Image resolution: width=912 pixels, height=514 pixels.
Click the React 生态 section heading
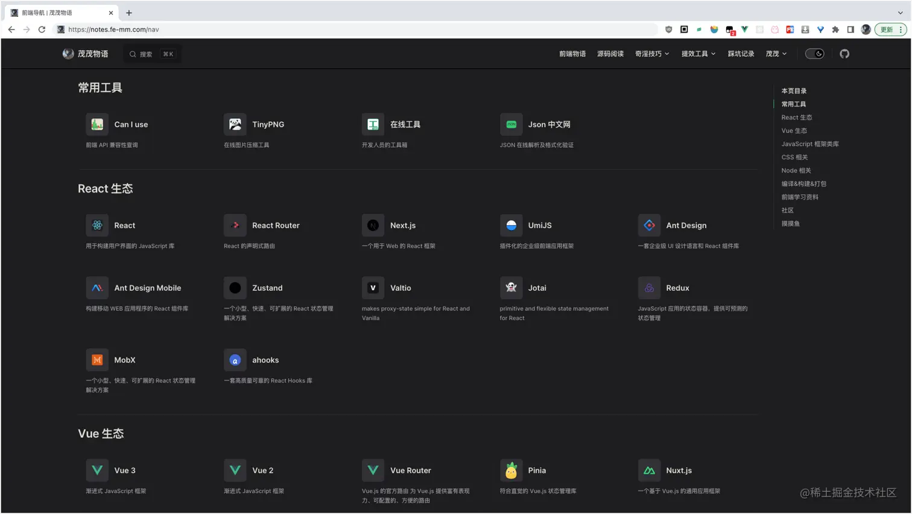coord(106,188)
